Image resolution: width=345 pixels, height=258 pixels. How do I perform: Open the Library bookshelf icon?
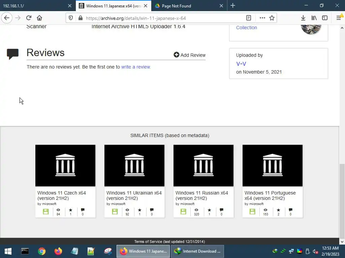pyautogui.click(x=314, y=18)
